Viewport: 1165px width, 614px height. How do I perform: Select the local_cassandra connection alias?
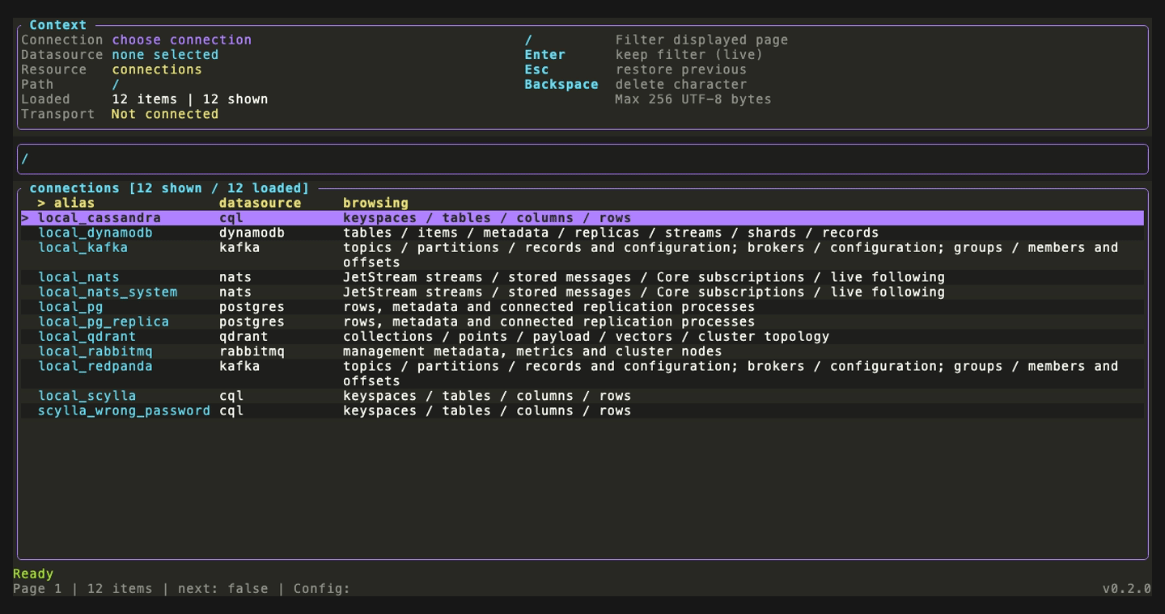pyautogui.click(x=100, y=218)
